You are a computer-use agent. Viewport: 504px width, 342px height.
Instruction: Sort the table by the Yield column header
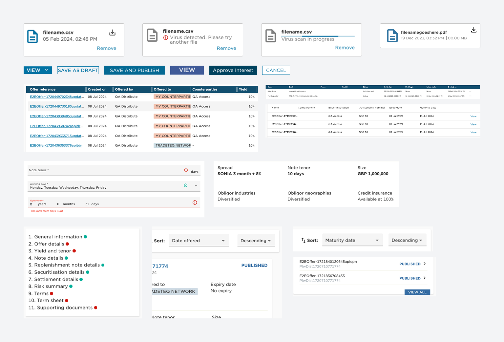point(243,89)
